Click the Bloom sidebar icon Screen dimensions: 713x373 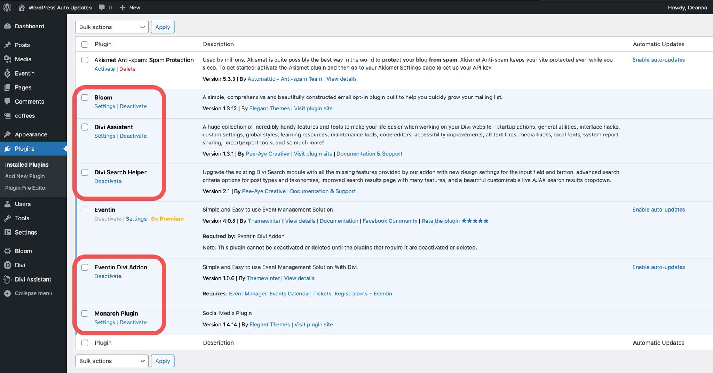pyautogui.click(x=8, y=251)
